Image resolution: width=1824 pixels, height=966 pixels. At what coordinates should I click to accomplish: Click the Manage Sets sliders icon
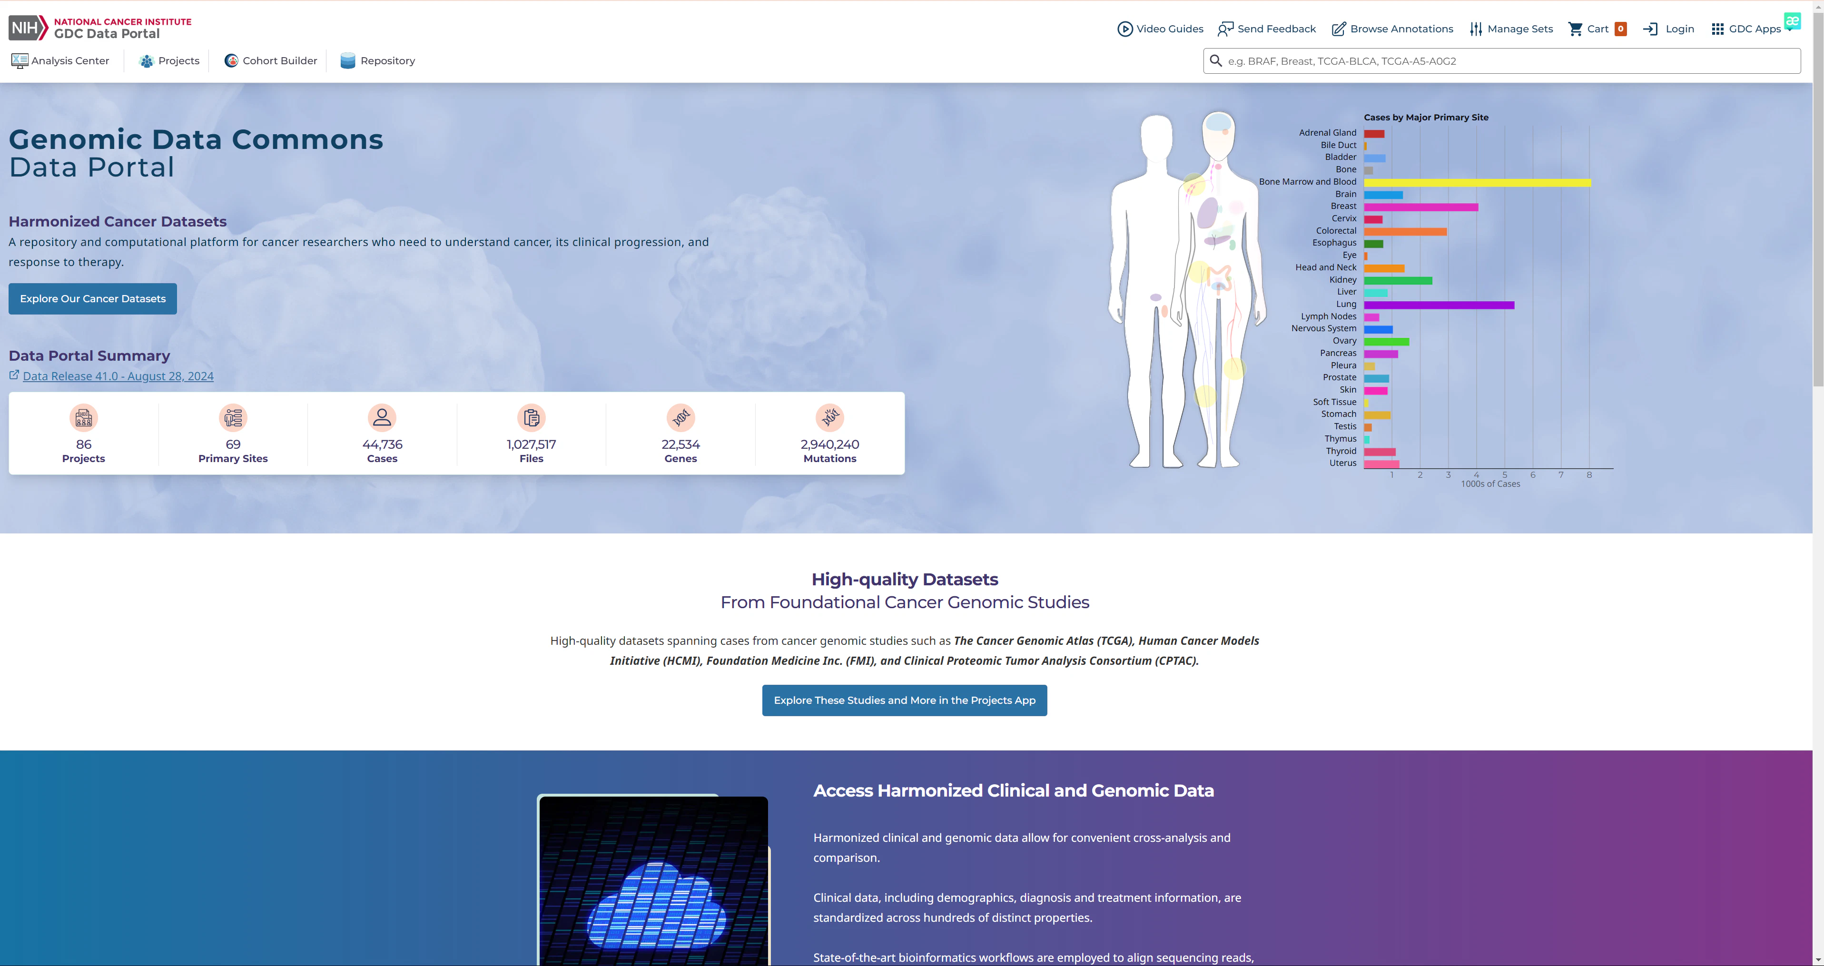click(1476, 29)
